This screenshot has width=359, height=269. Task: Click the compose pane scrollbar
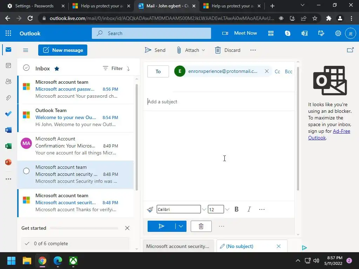[298, 129]
